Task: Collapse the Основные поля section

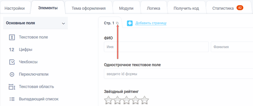Action: tap(63, 23)
